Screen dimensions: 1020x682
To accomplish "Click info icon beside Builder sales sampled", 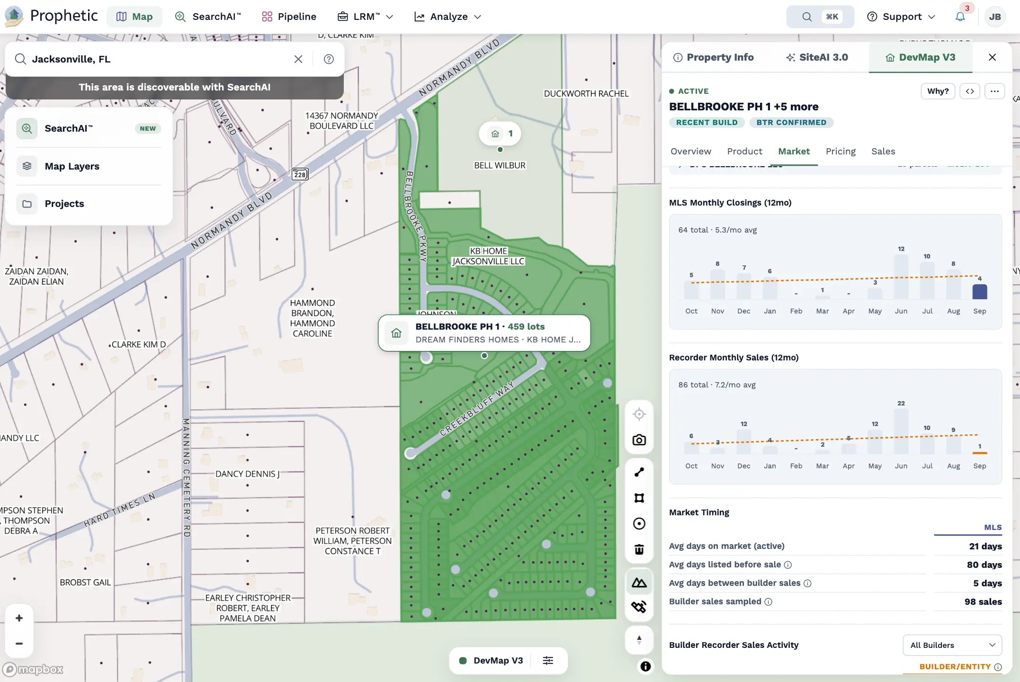I will (x=769, y=602).
